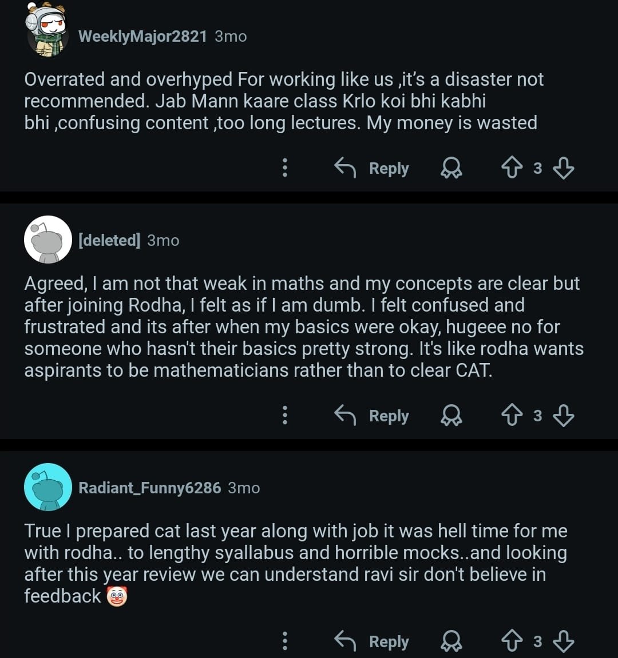Image resolution: width=618 pixels, height=658 pixels.
Task: Upvote WeeklyMajor2821's comment
Action: point(512,168)
